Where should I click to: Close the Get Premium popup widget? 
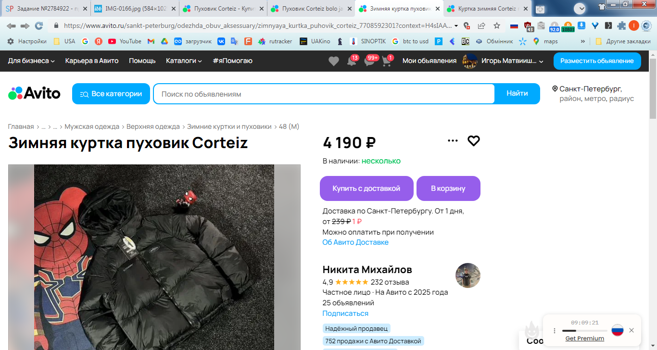[632, 330]
